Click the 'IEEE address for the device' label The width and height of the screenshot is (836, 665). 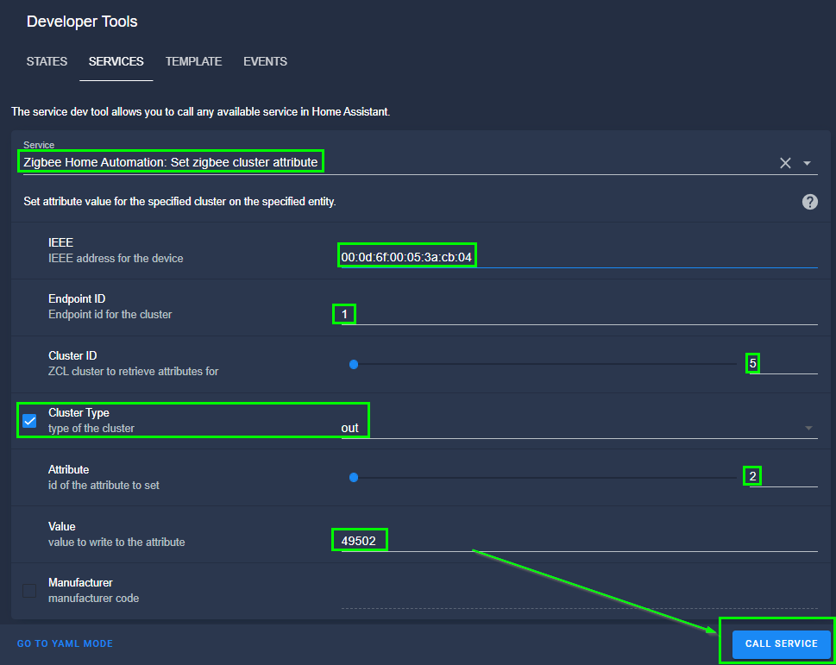tap(116, 259)
